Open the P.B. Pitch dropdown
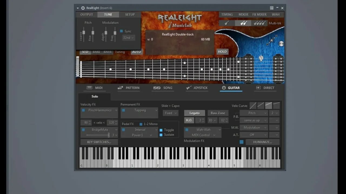Screen dimensions: 346x194 [x=254, y=113]
